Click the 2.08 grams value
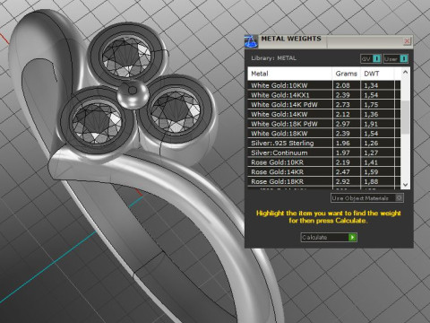This screenshot has height=323, width=430. click(x=342, y=85)
